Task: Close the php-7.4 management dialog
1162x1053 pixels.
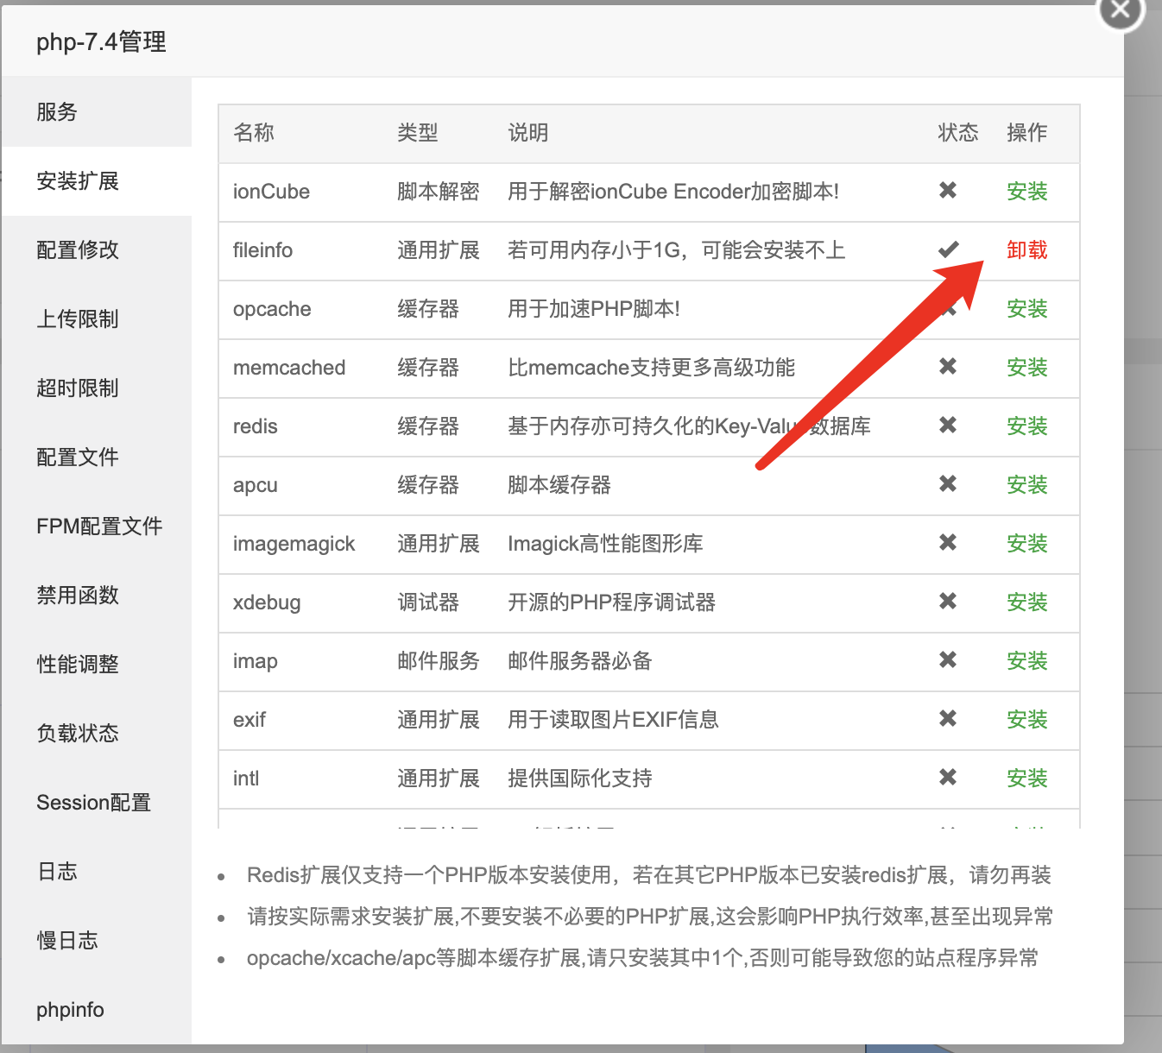Action: click(x=1121, y=10)
